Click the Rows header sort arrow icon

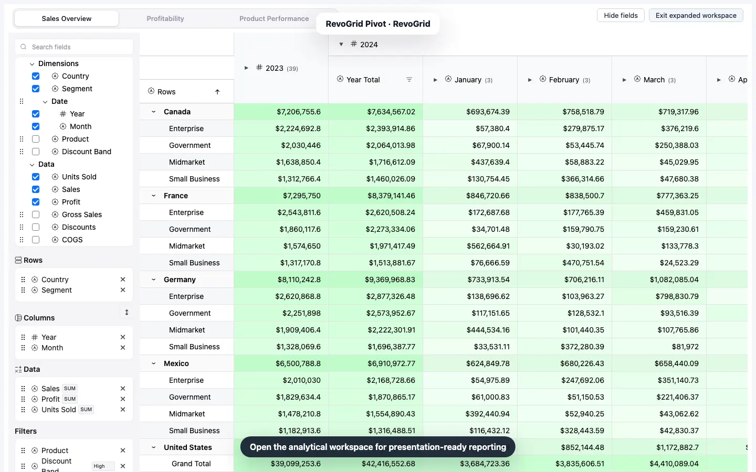coord(217,92)
